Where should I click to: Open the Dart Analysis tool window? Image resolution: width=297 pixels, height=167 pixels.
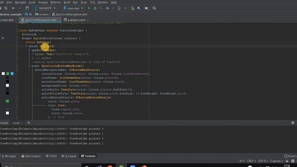click(31, 156)
